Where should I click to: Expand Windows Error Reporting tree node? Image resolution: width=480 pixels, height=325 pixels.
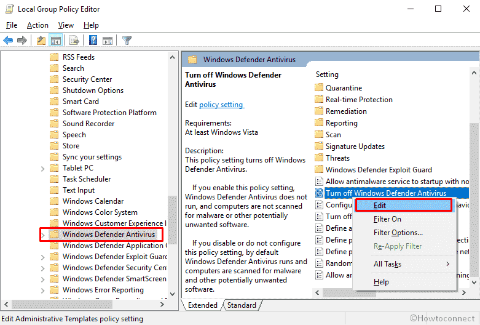(42, 290)
